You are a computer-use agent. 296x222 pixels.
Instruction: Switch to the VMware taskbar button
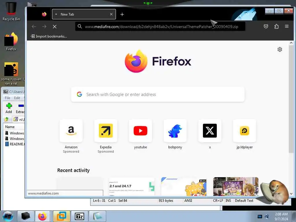coord(62,216)
